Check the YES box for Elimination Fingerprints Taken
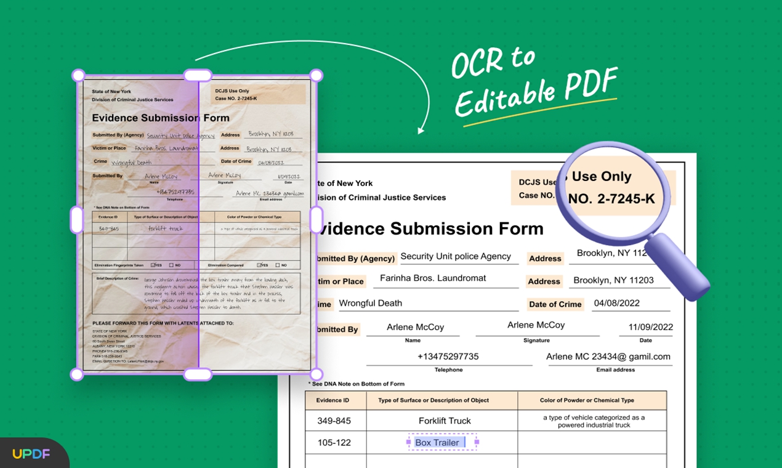 pos(153,265)
